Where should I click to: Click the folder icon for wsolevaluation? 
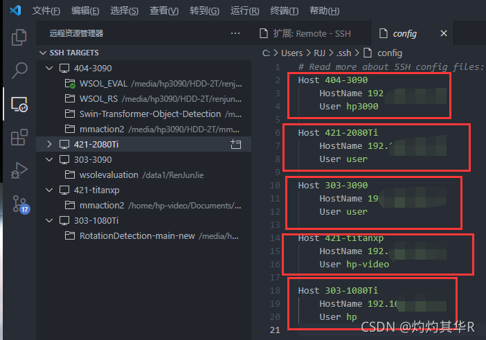[x=70, y=175]
